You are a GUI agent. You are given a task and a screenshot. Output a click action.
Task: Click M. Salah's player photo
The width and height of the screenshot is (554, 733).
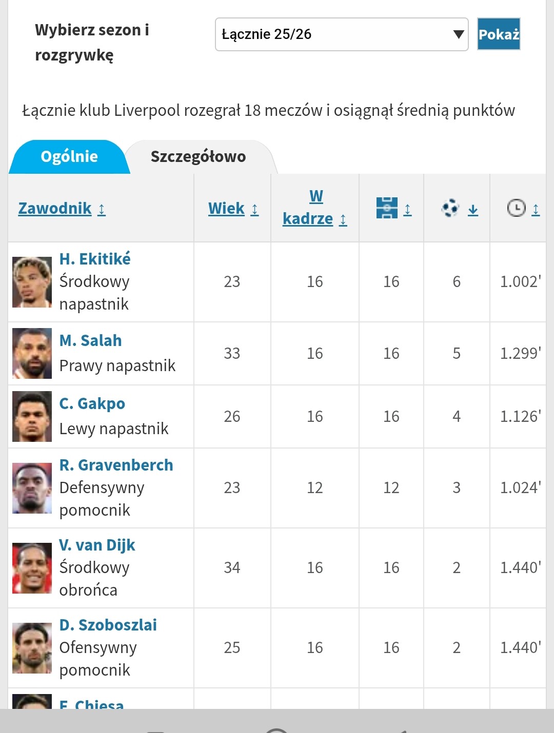32,353
